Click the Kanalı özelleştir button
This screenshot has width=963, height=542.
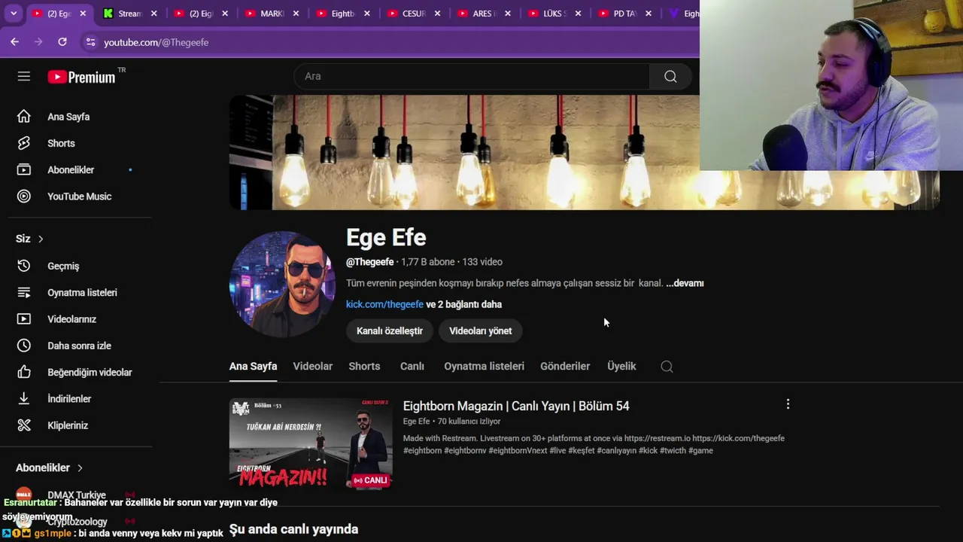click(390, 331)
